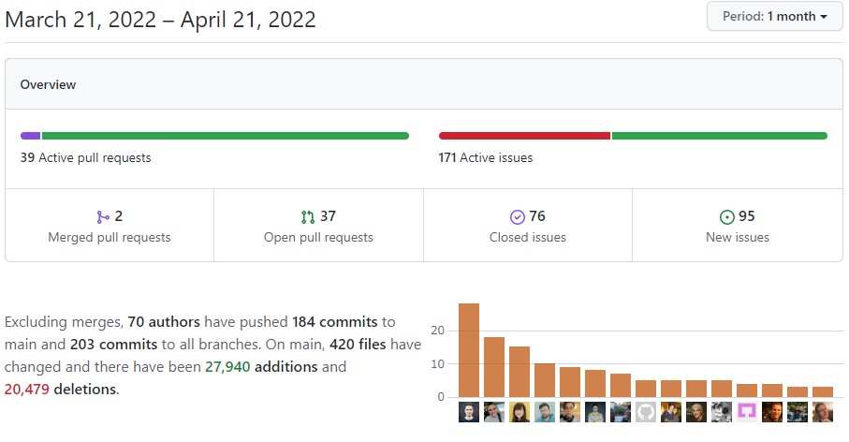Open the pink identicon avatar
The image size is (849, 442).
(747, 412)
